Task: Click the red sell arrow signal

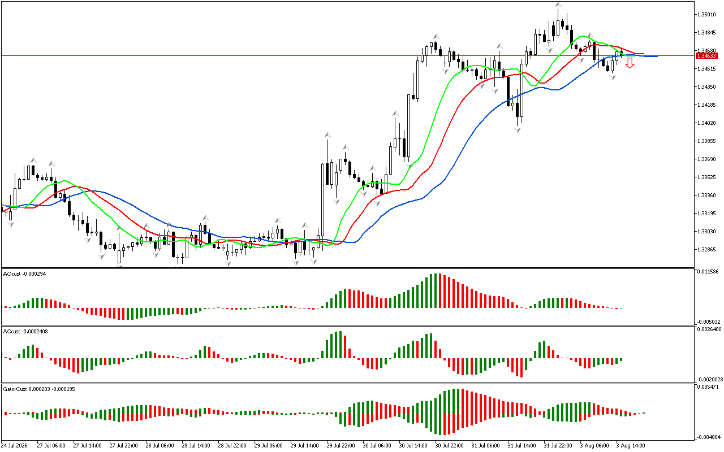Action: (630, 63)
